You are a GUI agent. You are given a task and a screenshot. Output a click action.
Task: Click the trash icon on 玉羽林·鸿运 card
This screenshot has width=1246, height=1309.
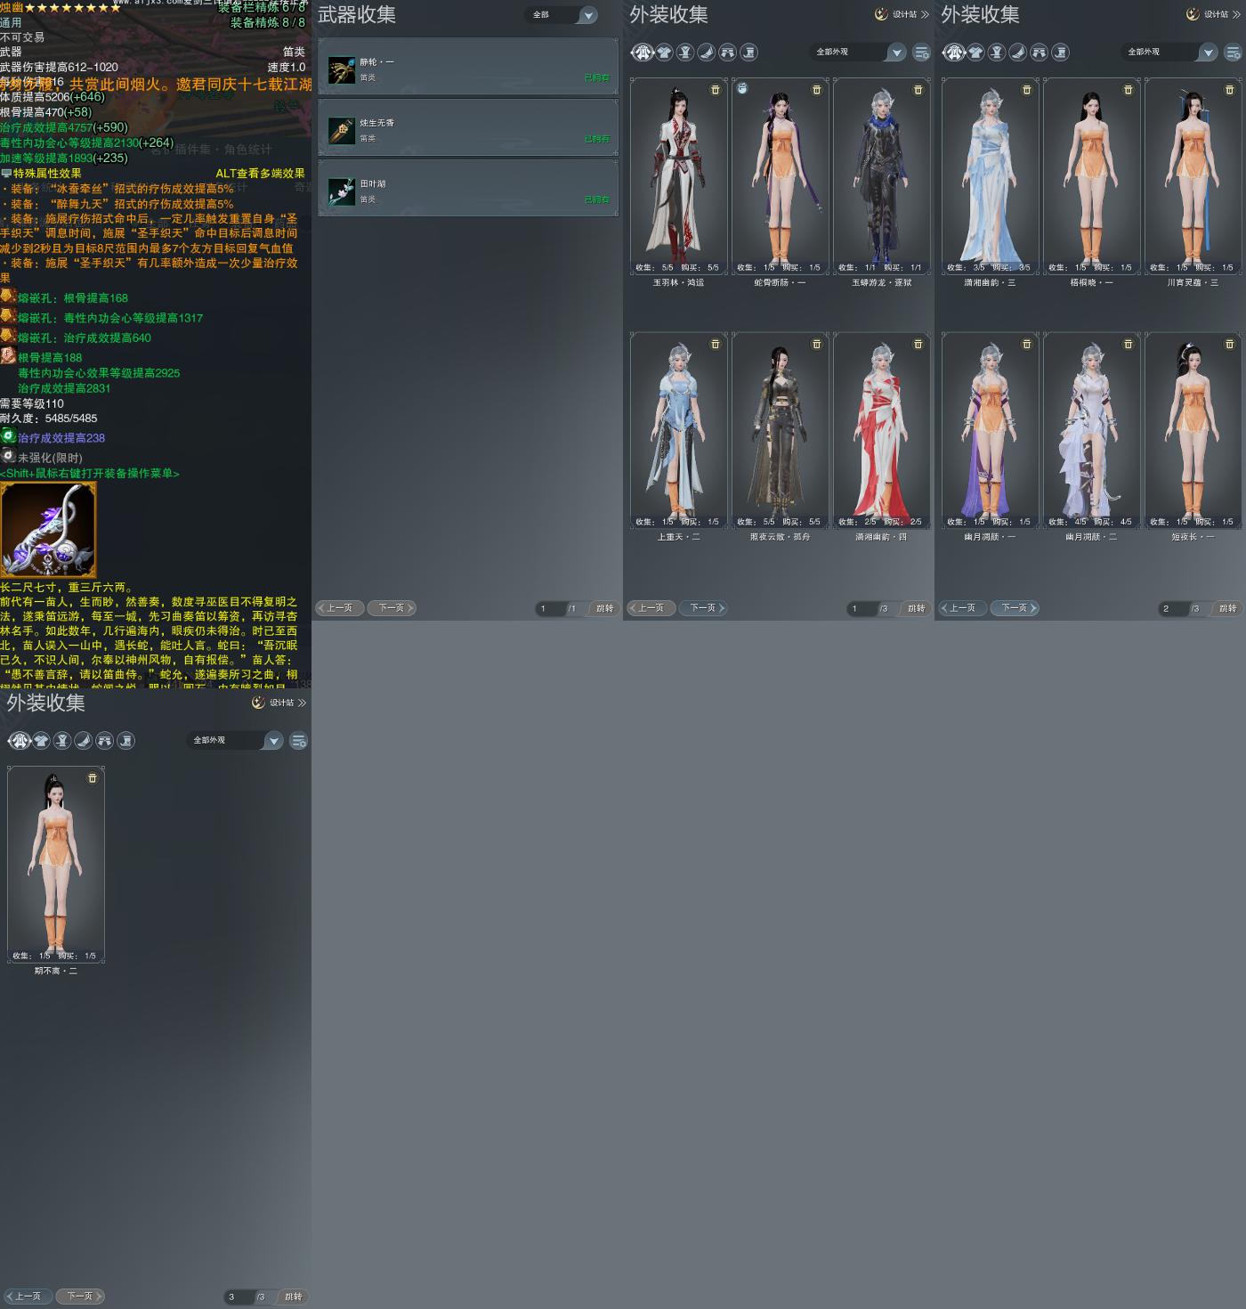click(715, 90)
